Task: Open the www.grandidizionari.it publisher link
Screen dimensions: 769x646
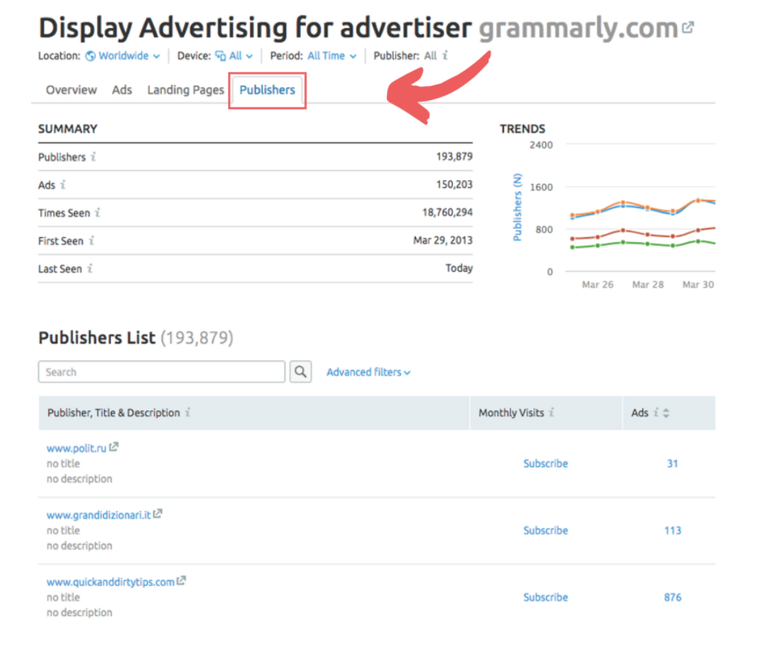Action: pyautogui.click(x=99, y=515)
